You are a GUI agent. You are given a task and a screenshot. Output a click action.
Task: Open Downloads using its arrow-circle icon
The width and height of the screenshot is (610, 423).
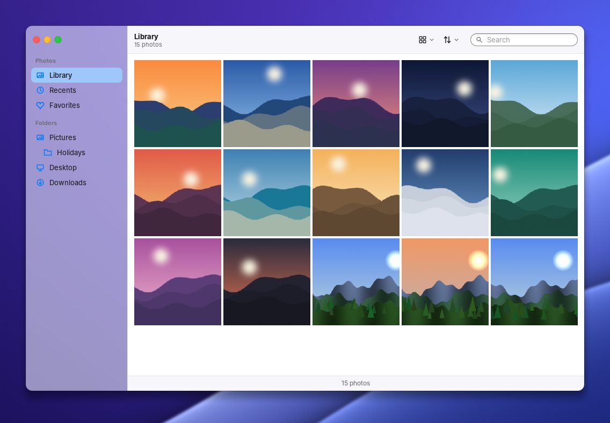(40, 183)
